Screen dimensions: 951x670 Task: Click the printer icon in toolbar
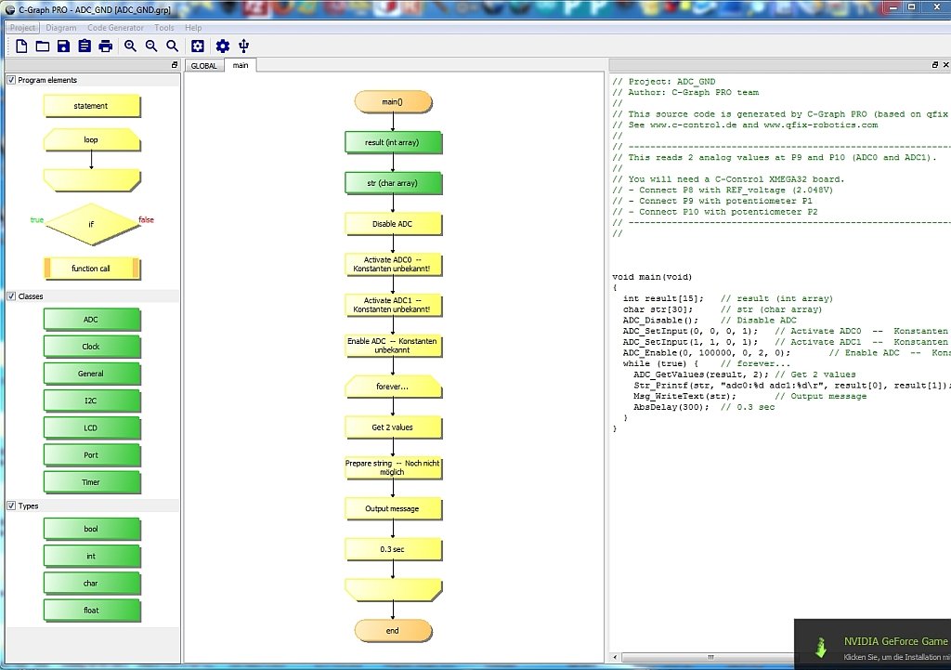tap(106, 46)
